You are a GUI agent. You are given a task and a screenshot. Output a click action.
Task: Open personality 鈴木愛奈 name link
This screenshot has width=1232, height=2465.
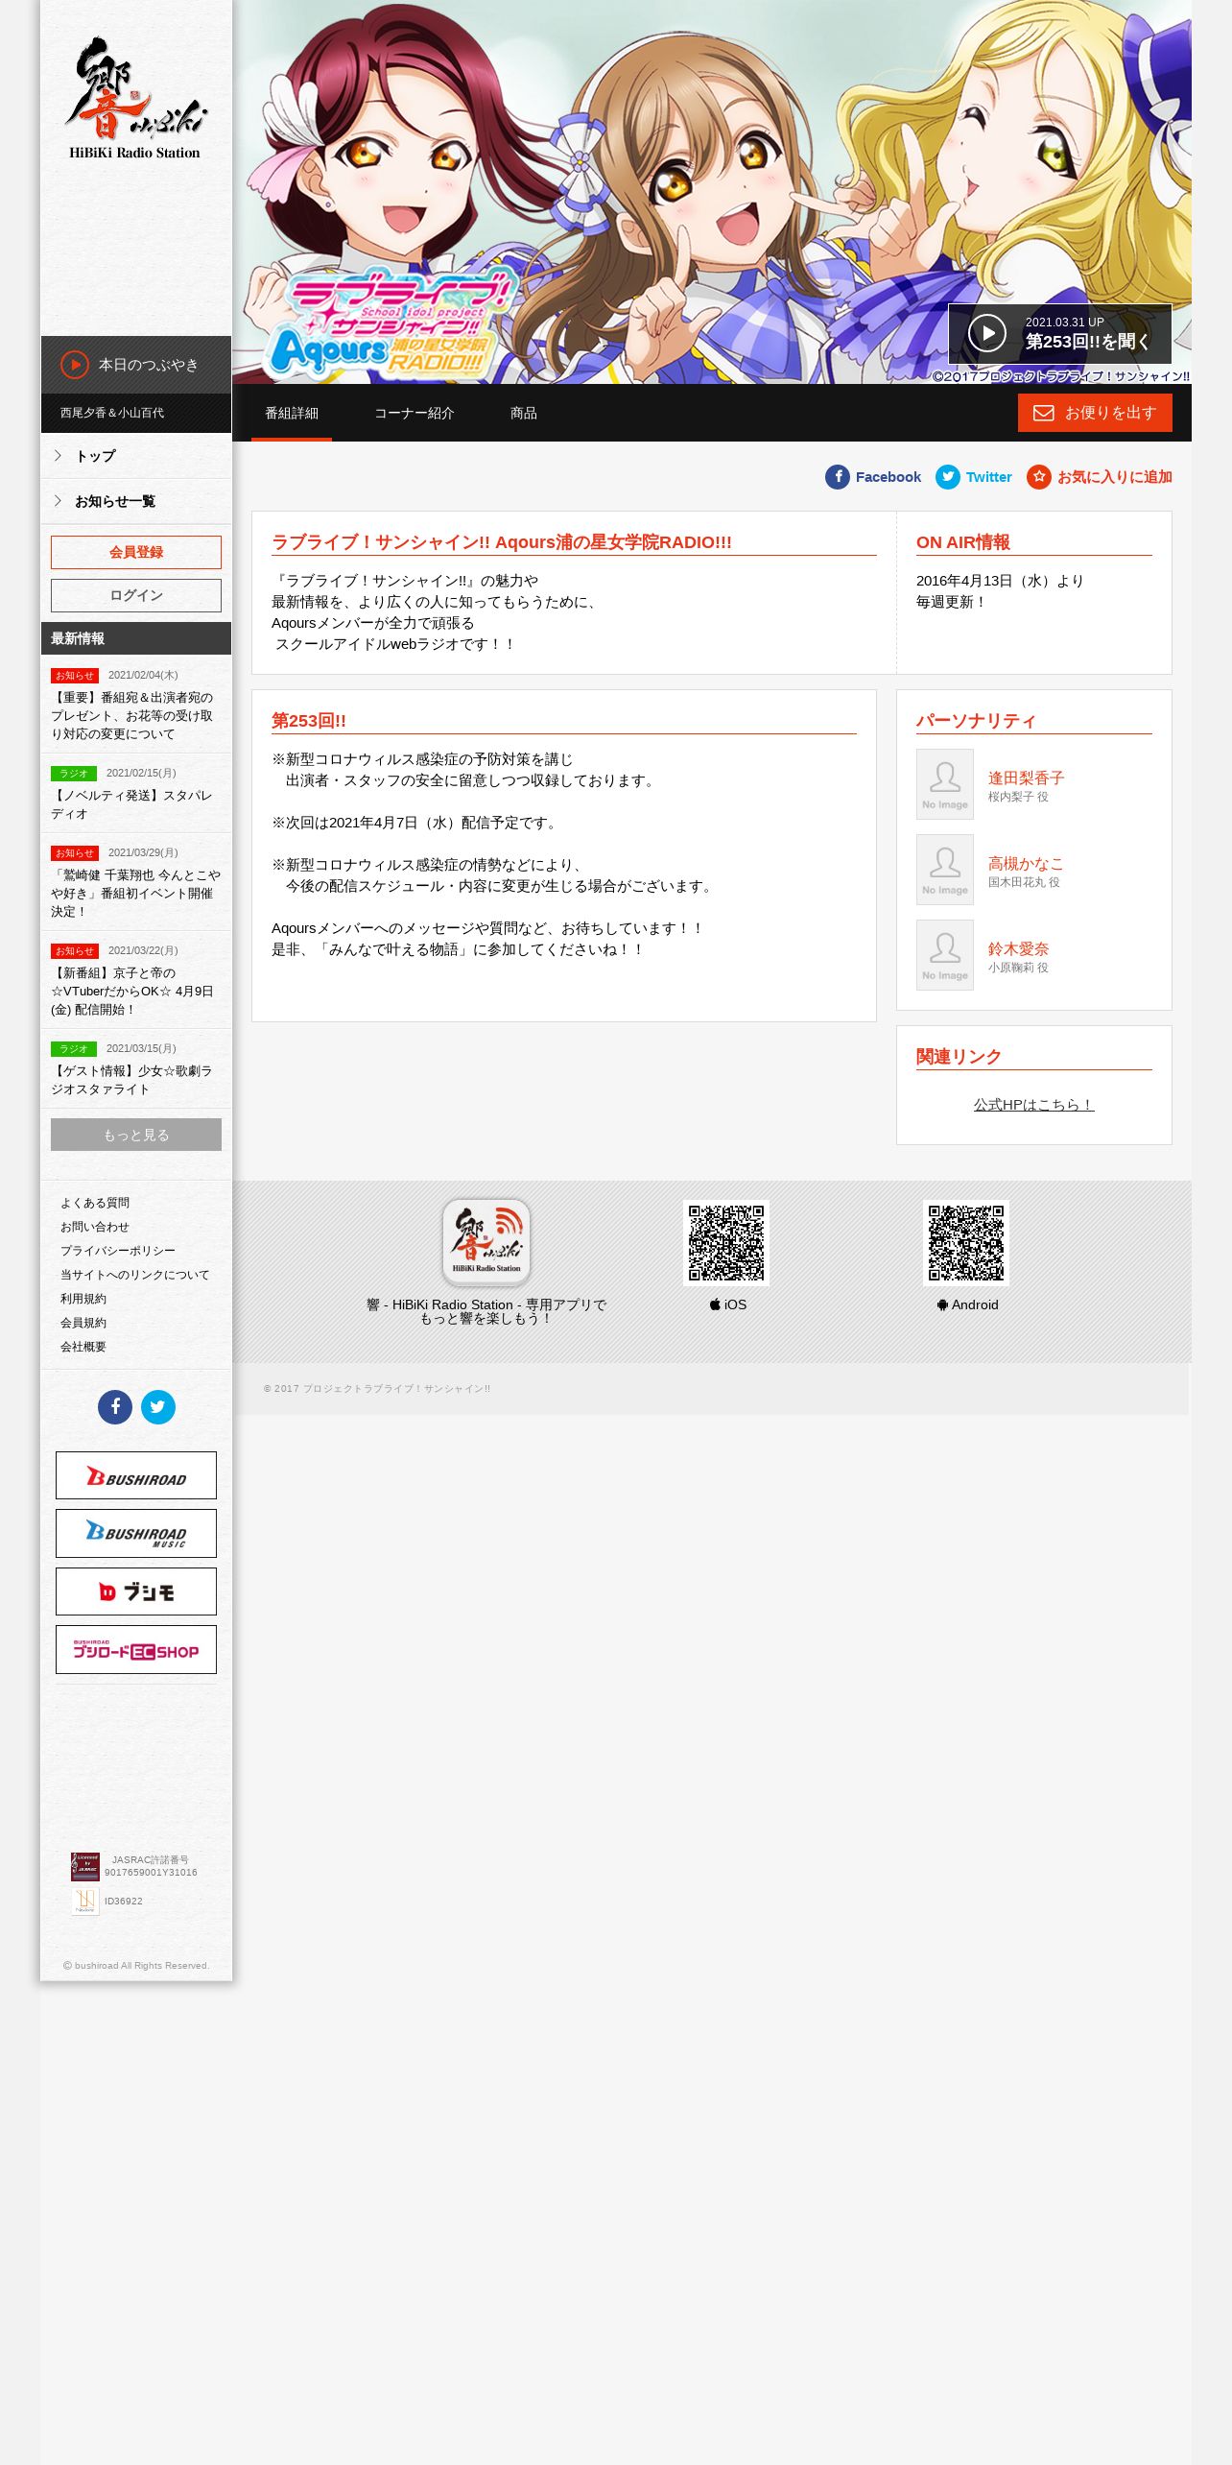click(x=1018, y=948)
